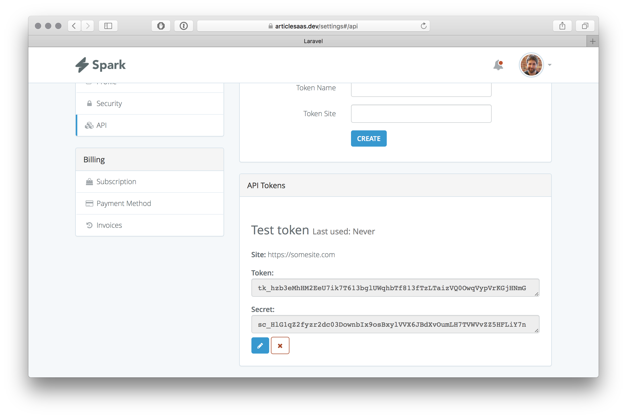Click the pencil edit token button
This screenshot has height=418, width=627.
(x=260, y=345)
